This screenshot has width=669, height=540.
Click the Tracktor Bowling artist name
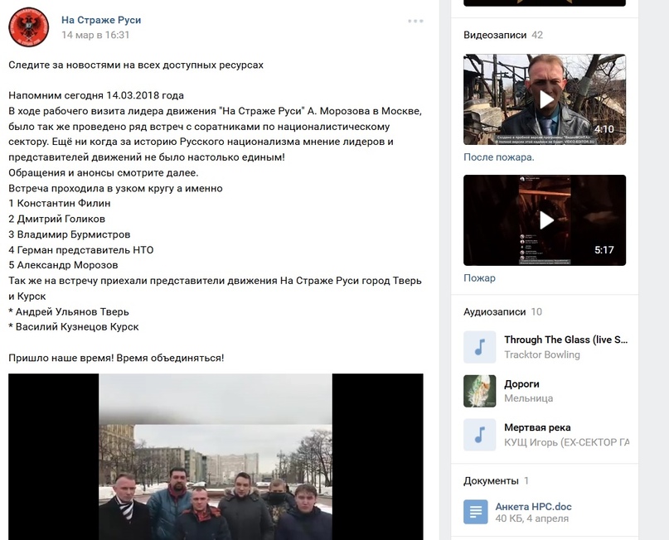coord(542,354)
